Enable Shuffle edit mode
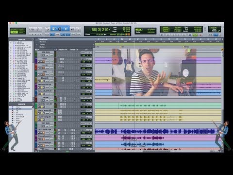The image size is (233, 175). (x=15, y=30)
